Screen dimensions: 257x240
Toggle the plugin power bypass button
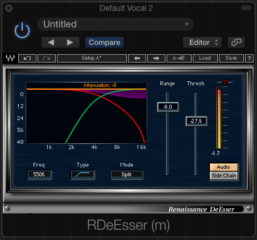(22, 30)
